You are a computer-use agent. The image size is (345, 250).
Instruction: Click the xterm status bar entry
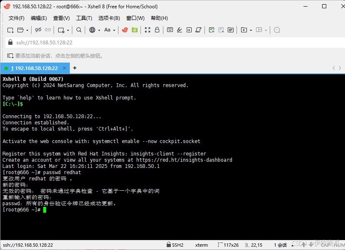tap(201, 245)
